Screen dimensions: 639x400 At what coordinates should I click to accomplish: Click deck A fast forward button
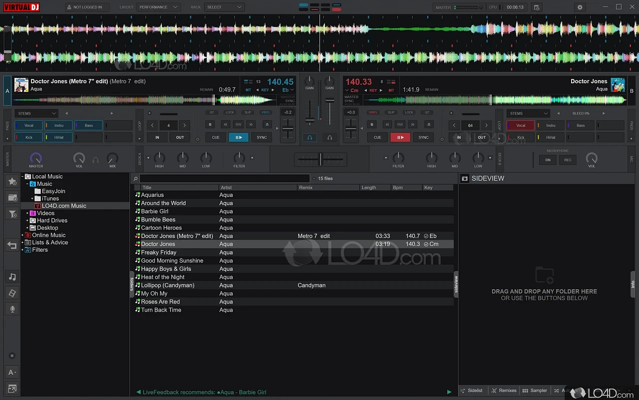coord(251,124)
